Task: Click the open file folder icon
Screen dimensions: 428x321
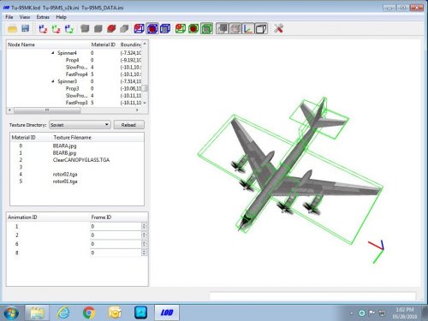Action: pyautogui.click(x=12, y=28)
